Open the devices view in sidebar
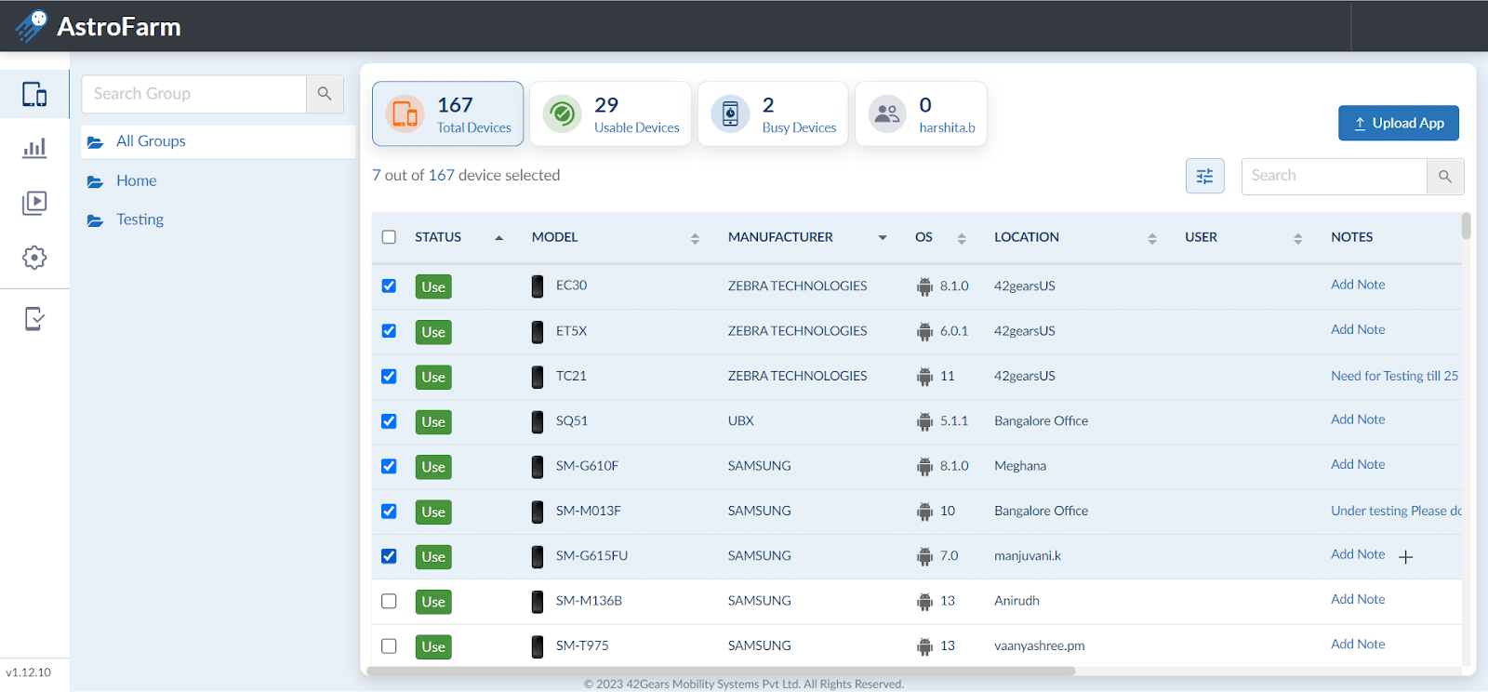This screenshot has height=692, width=1488. [34, 94]
